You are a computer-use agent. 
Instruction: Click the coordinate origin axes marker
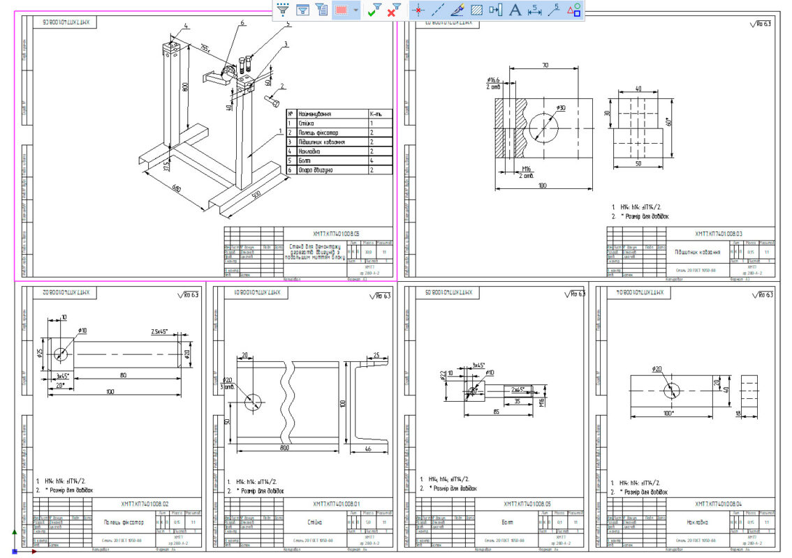(15, 550)
